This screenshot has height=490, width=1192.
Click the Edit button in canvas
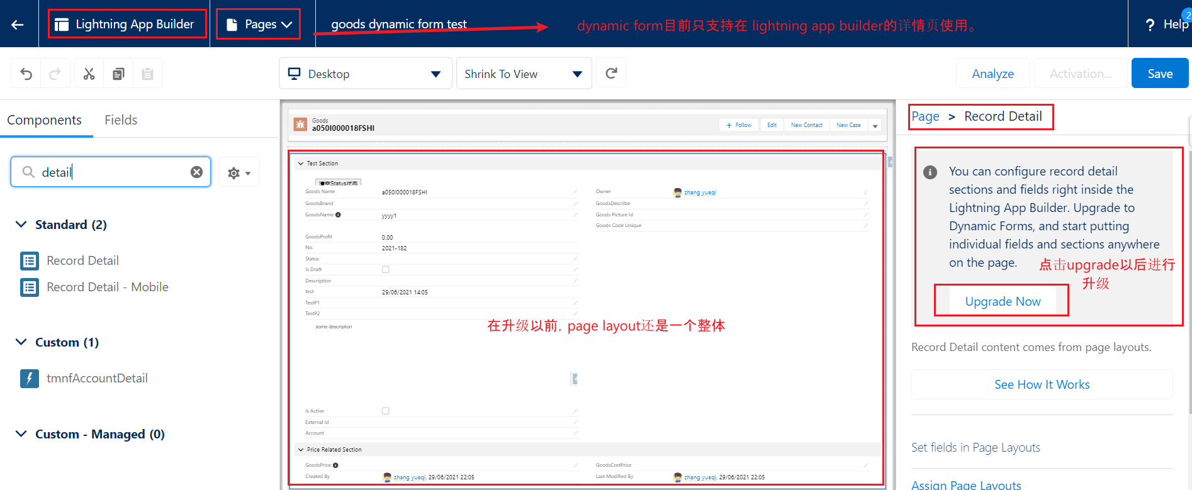(772, 125)
